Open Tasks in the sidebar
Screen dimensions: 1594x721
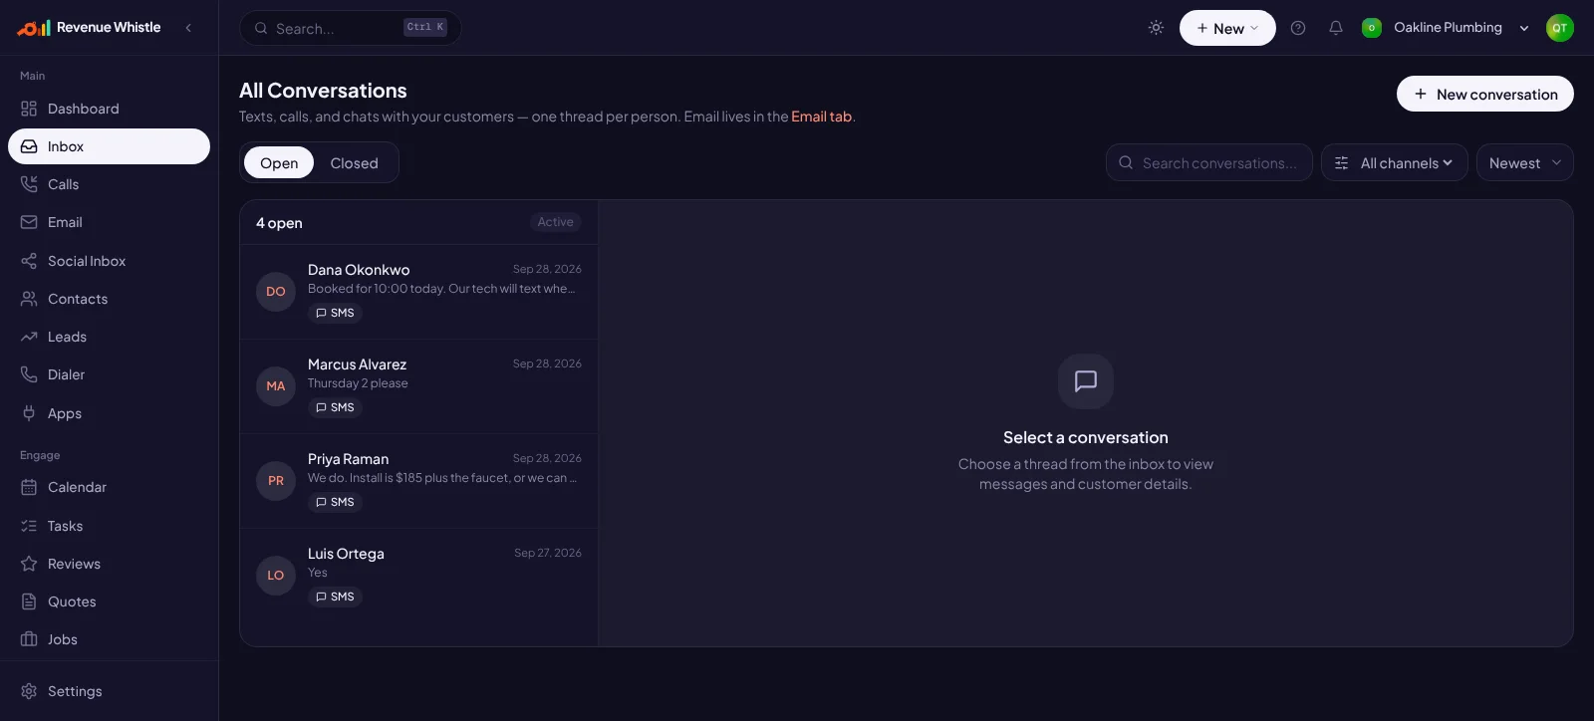pos(109,526)
